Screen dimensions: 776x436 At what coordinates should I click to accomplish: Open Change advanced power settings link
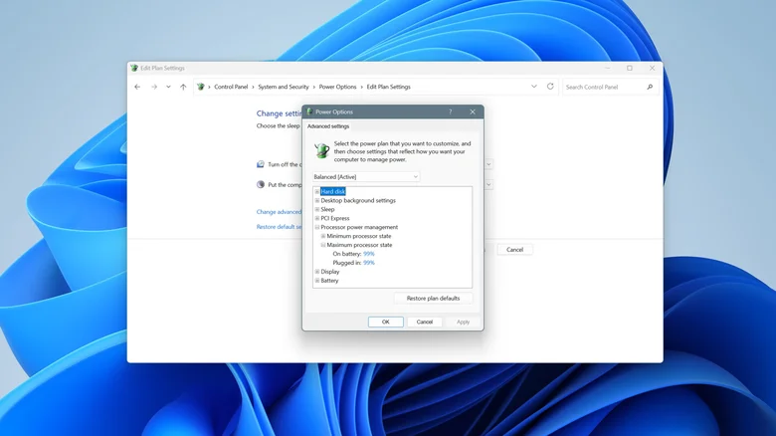pos(279,212)
